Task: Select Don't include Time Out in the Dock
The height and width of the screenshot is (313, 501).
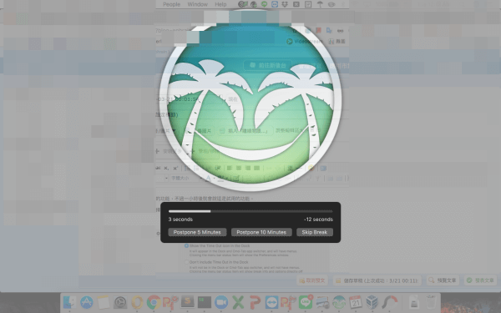Action: [x=186, y=262]
